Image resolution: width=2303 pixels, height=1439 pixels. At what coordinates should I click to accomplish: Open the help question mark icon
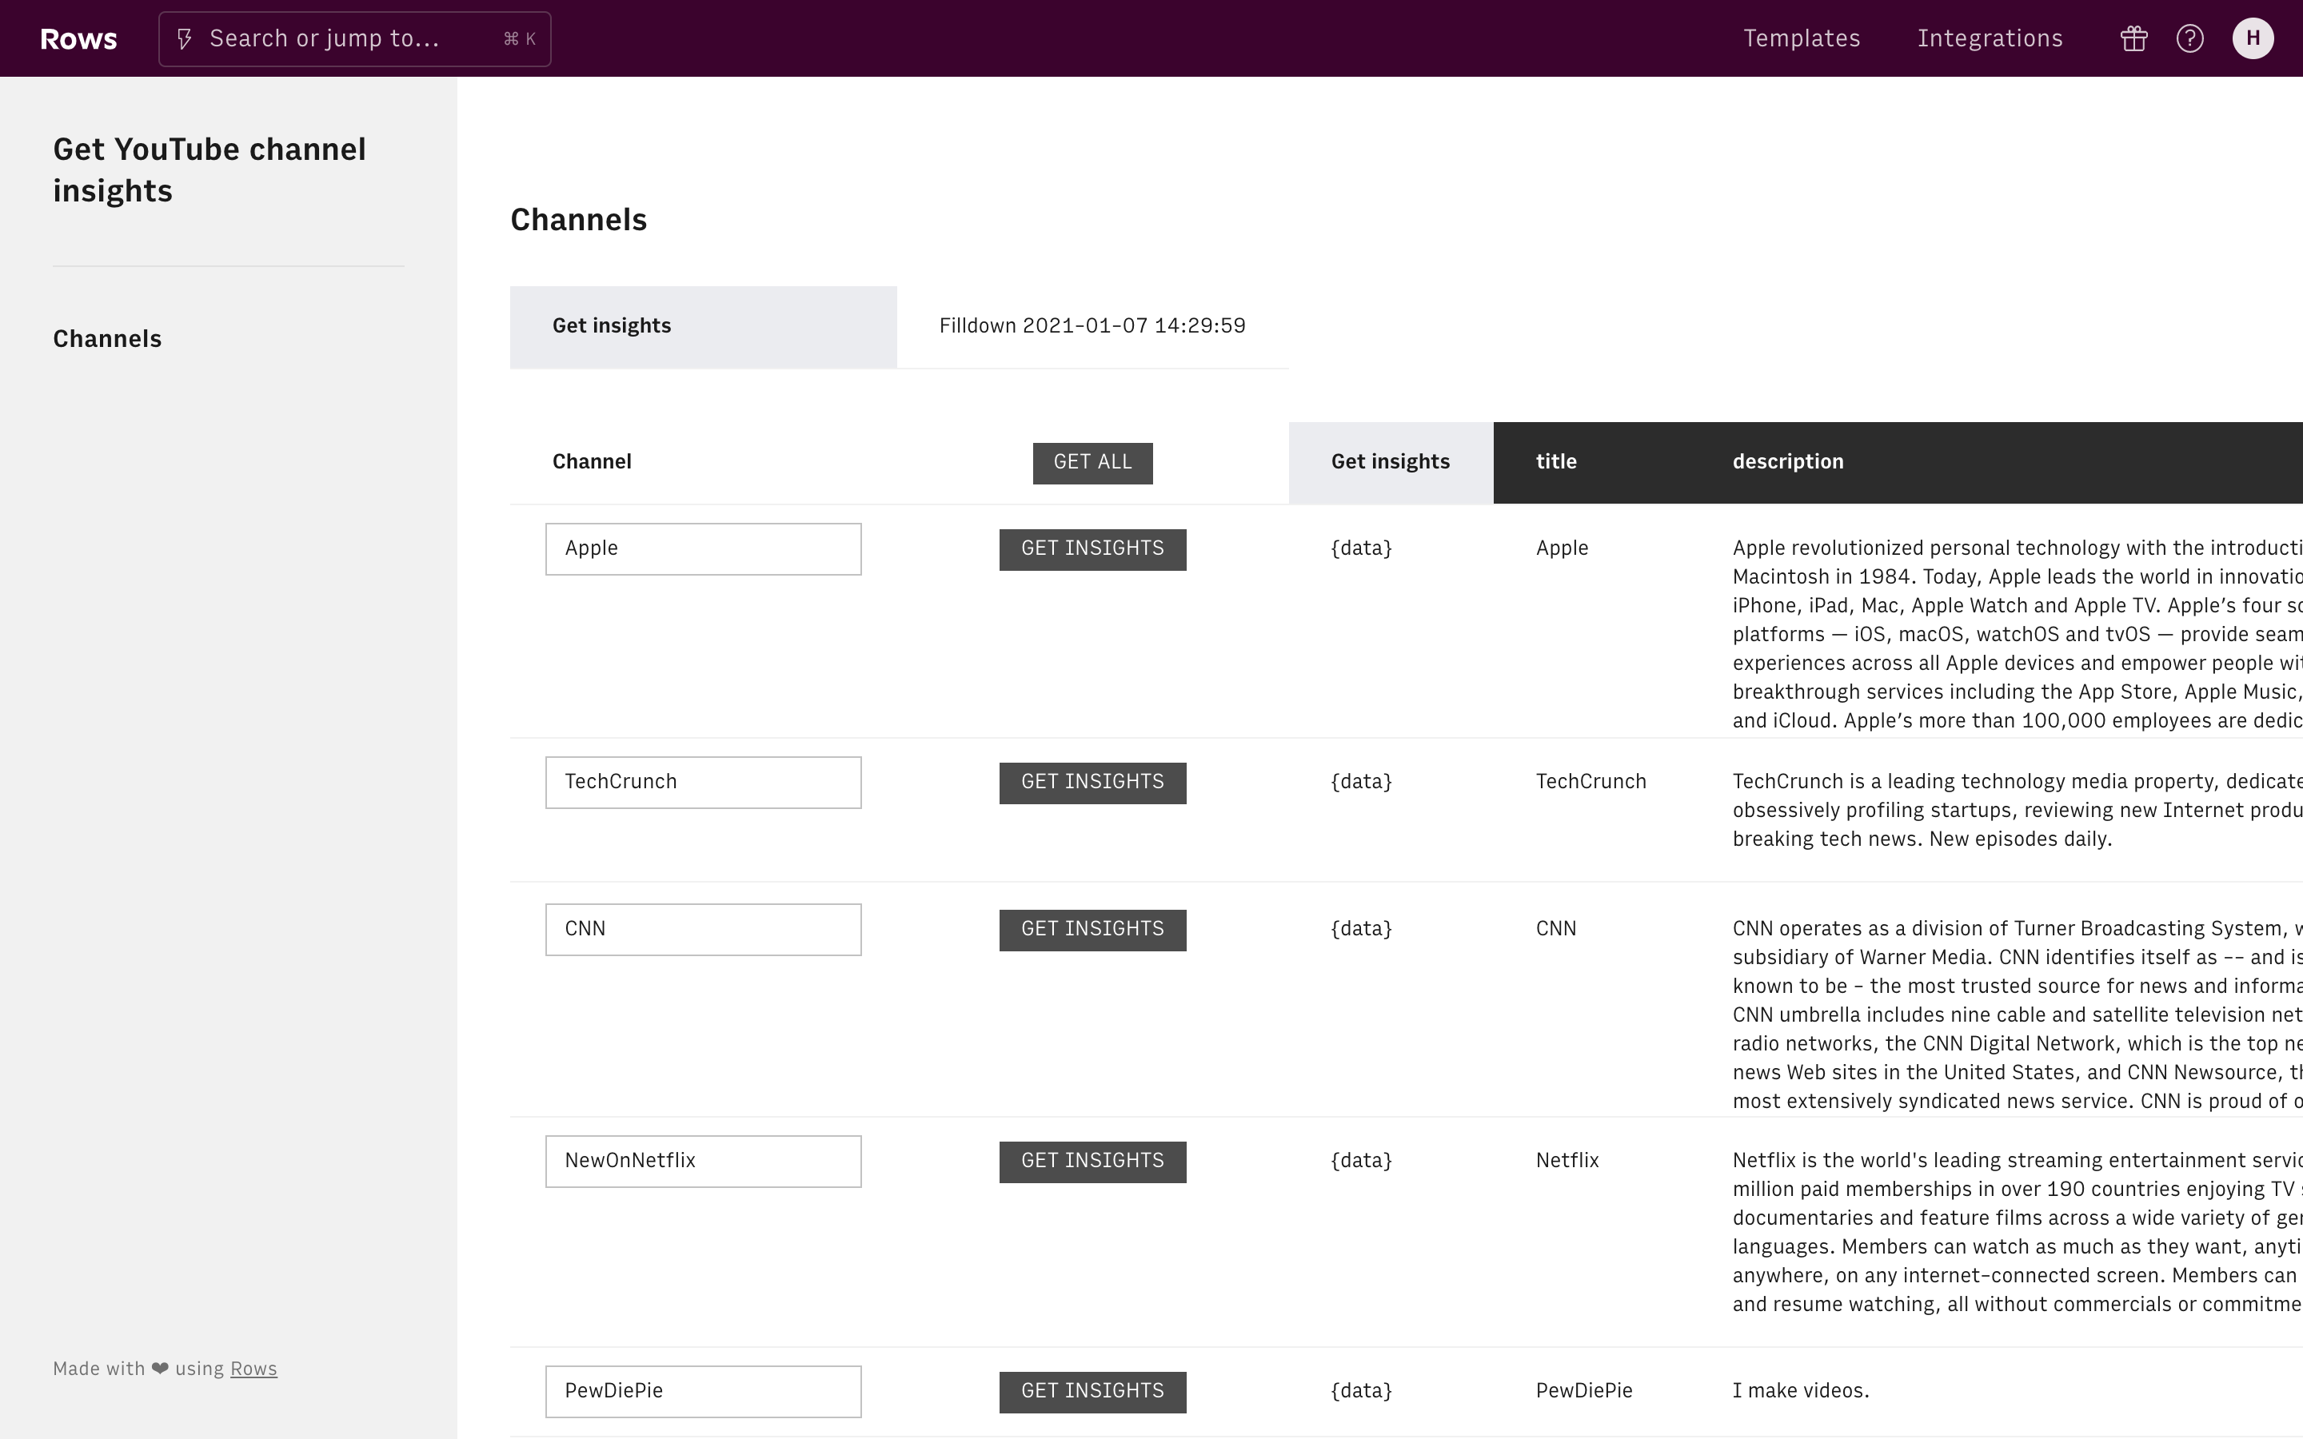coord(2189,39)
